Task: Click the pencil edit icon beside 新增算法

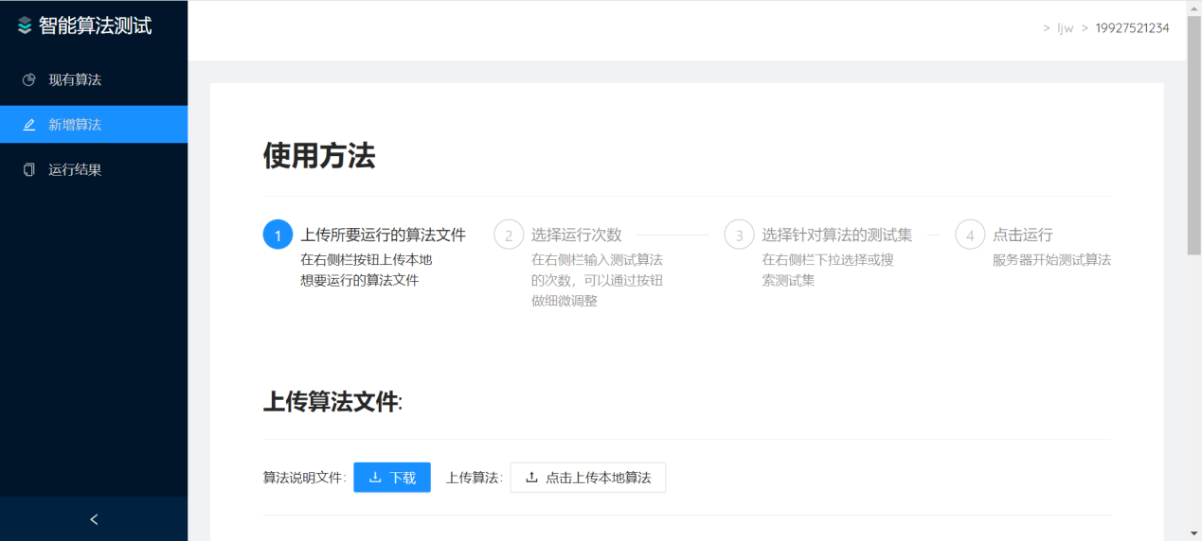Action: tap(29, 125)
